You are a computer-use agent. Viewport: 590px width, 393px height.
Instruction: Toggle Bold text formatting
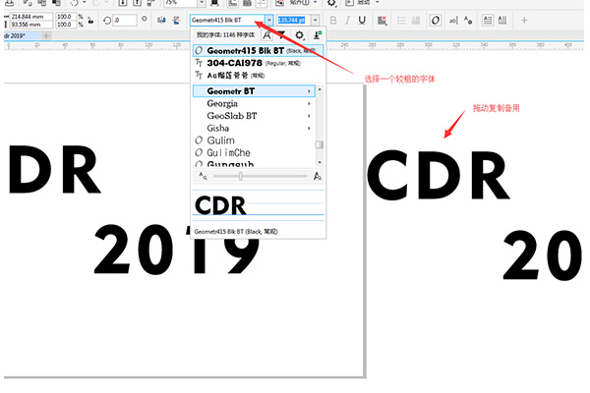tap(333, 21)
